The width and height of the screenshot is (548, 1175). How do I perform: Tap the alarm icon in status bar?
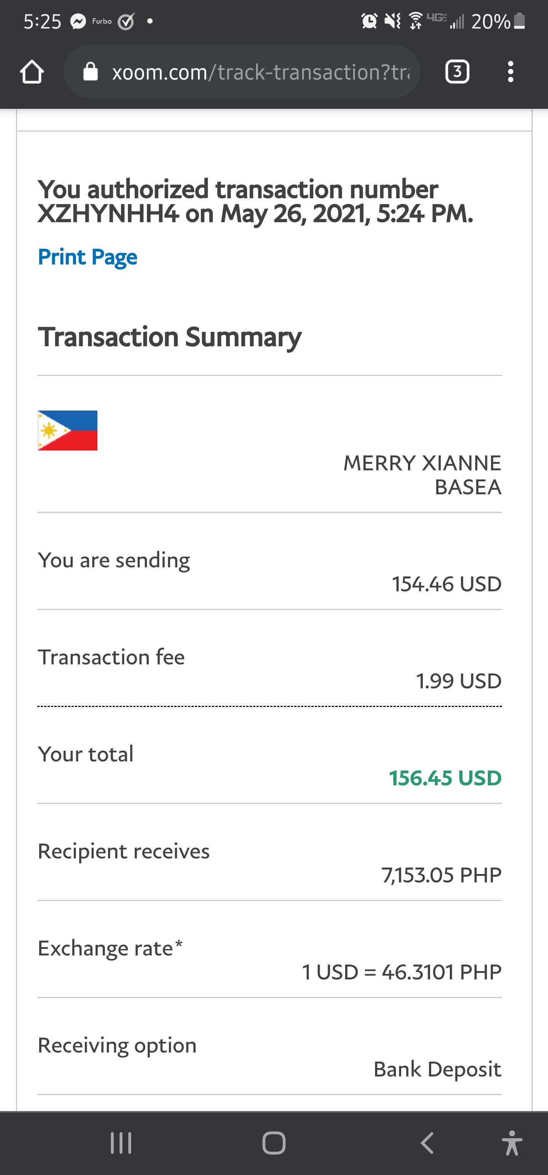[369, 21]
